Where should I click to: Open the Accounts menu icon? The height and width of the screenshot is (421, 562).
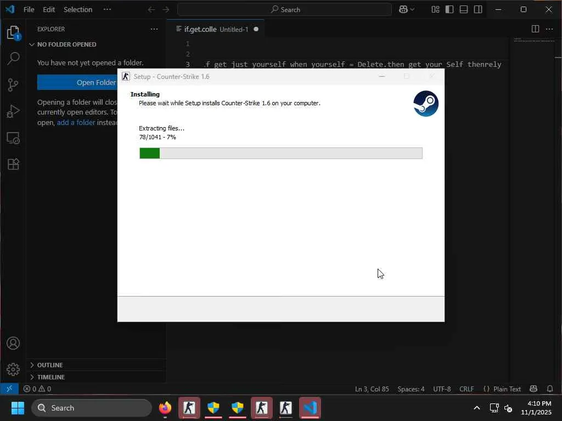point(13,343)
